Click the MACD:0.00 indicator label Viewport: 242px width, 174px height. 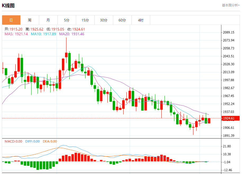coord(13,141)
